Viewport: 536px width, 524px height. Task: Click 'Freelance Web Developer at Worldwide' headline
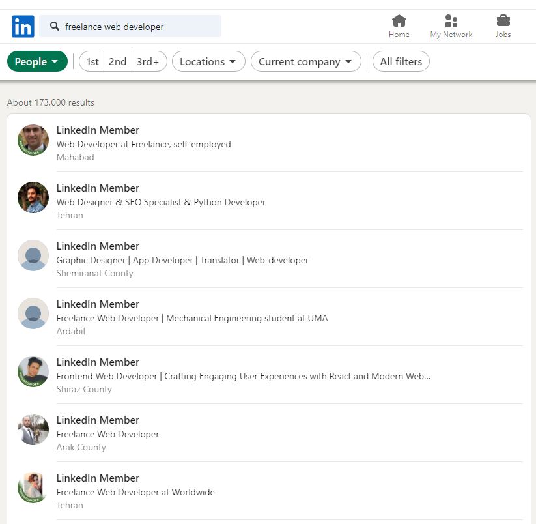tap(135, 492)
